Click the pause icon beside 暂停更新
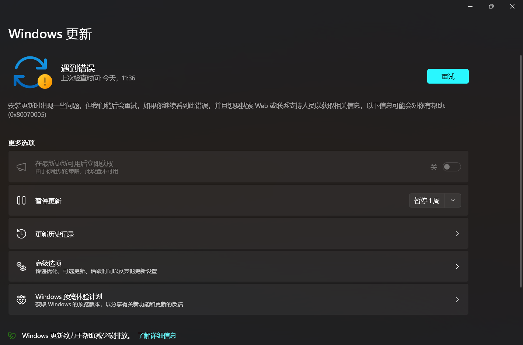523x345 pixels. click(x=21, y=201)
